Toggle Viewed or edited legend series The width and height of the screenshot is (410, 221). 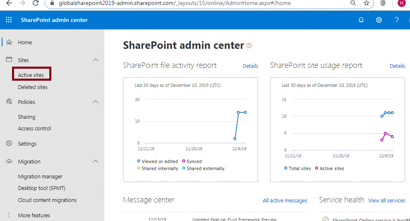point(157,161)
